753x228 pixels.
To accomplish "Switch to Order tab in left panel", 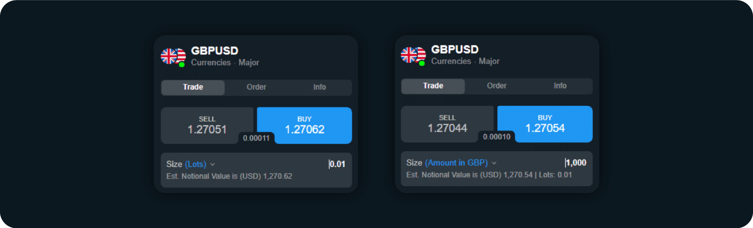I will [x=256, y=87].
